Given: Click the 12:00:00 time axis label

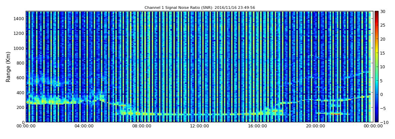Looking at the screenshot, I should point(200,126).
